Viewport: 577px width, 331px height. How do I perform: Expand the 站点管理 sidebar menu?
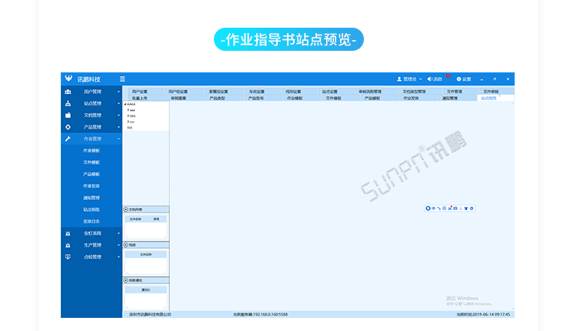[x=118, y=103]
